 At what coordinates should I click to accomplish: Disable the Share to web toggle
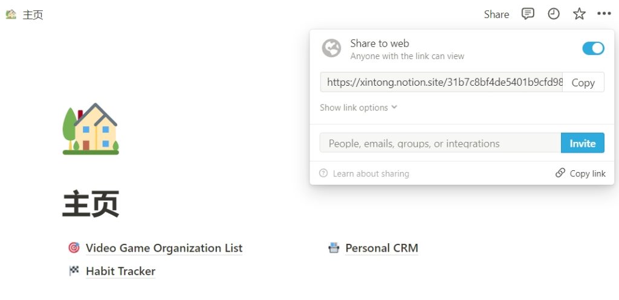pos(593,48)
